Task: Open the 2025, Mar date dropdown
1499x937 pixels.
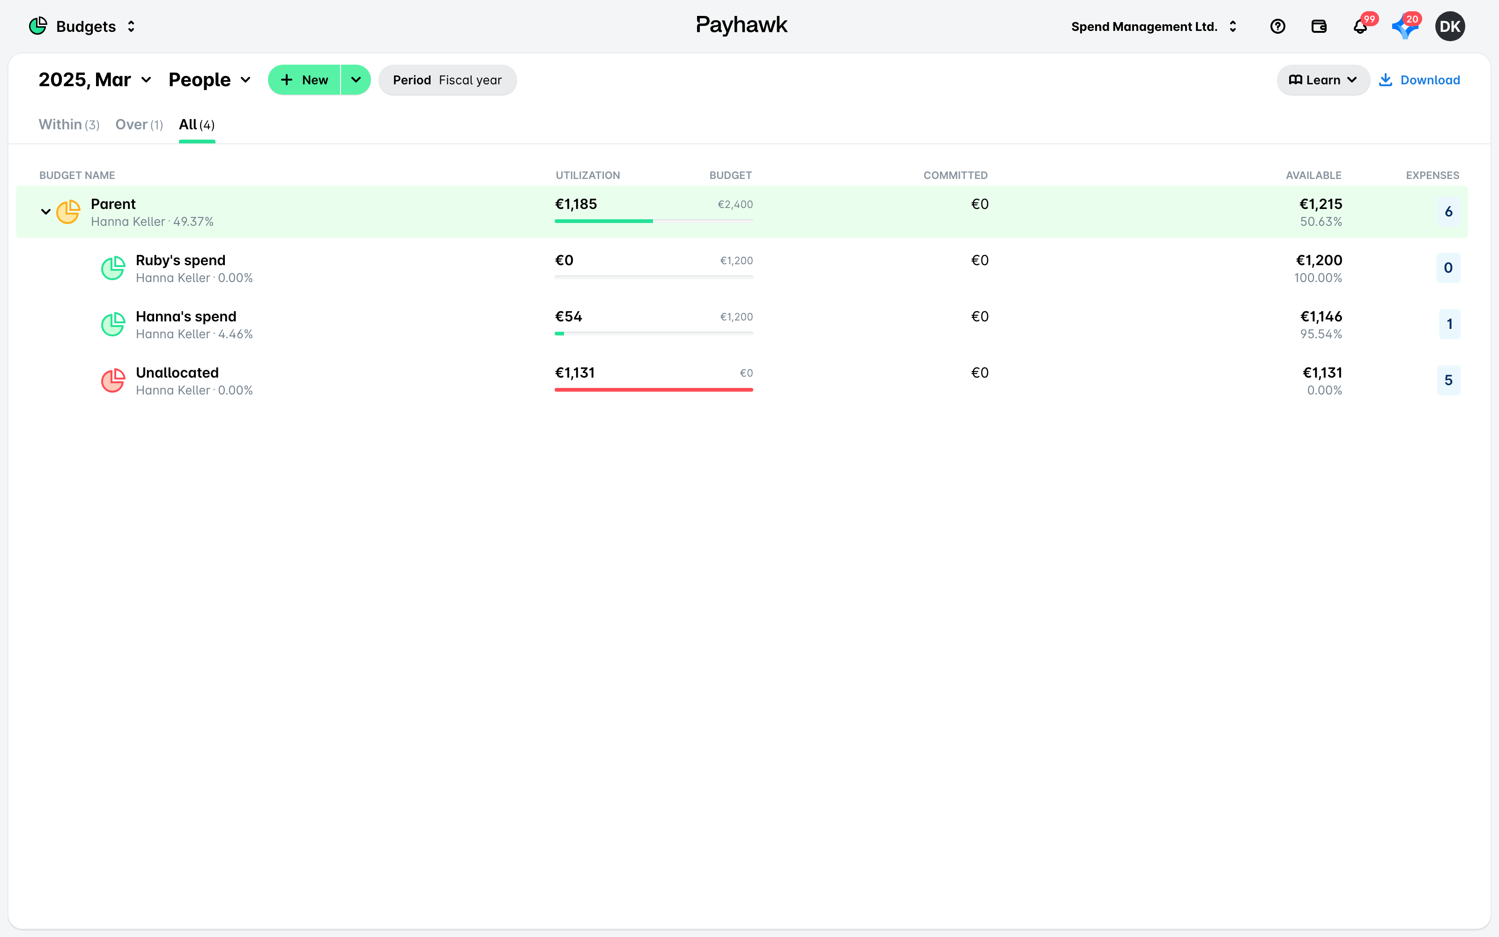Action: (x=95, y=80)
